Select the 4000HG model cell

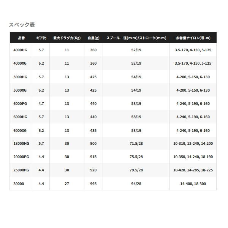coord(20,50)
